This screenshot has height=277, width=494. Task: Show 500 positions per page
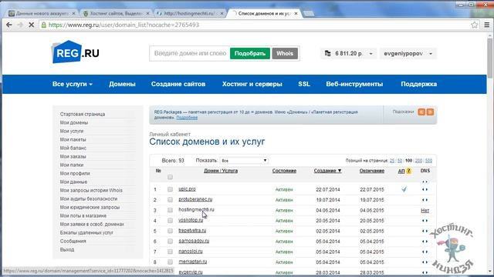click(428, 161)
